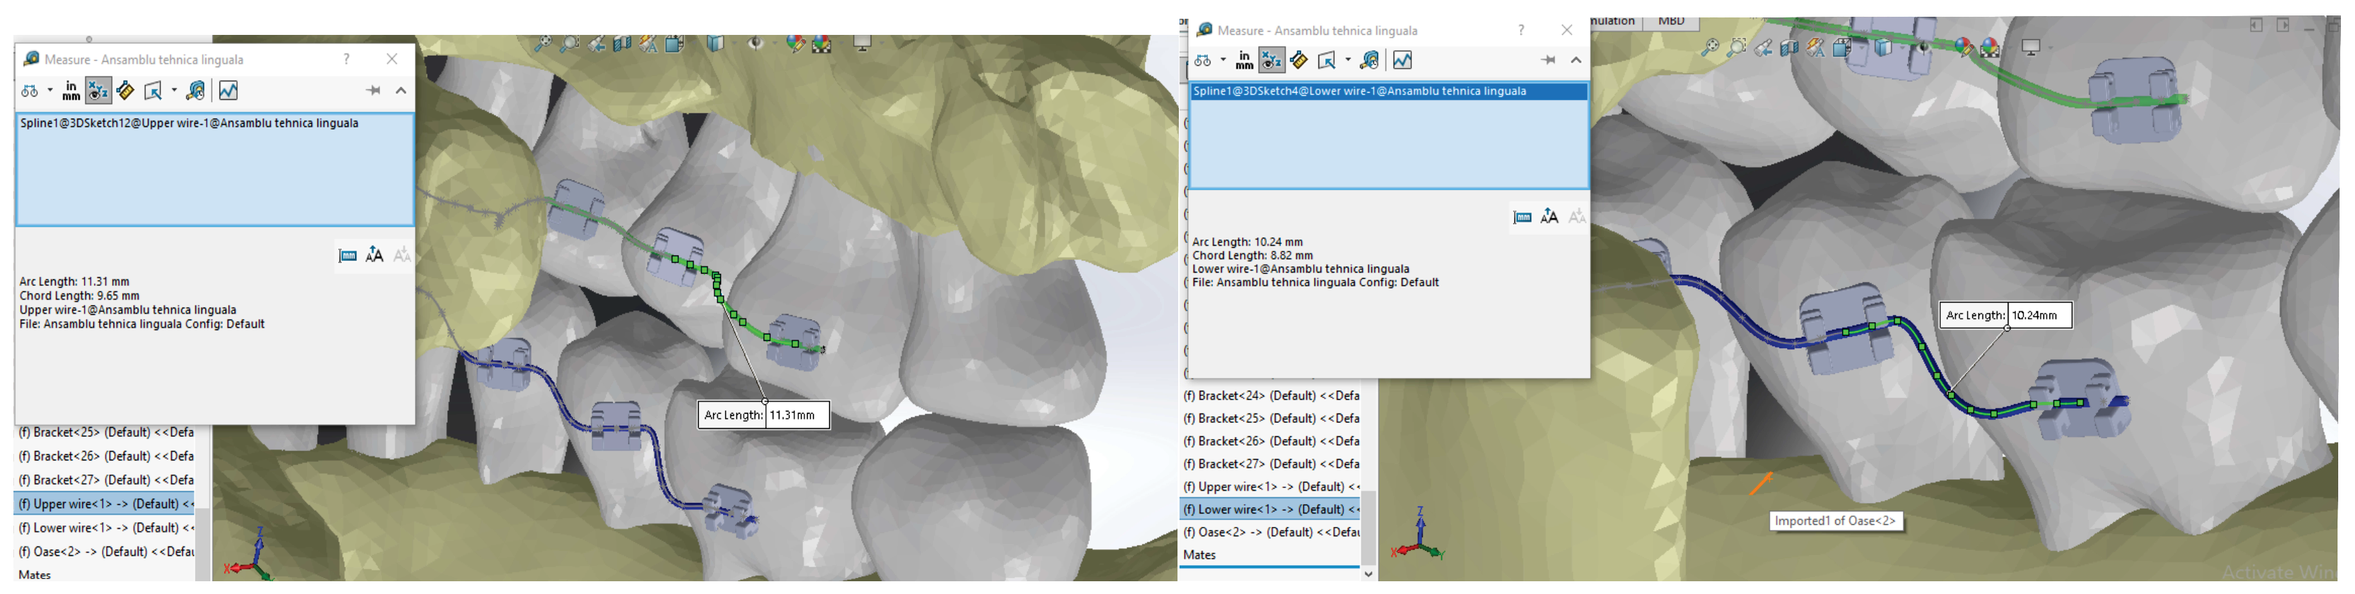Select Upper wire<1> in Lower wire window tree
The width and height of the screenshot is (2355, 594).
coord(1271,486)
